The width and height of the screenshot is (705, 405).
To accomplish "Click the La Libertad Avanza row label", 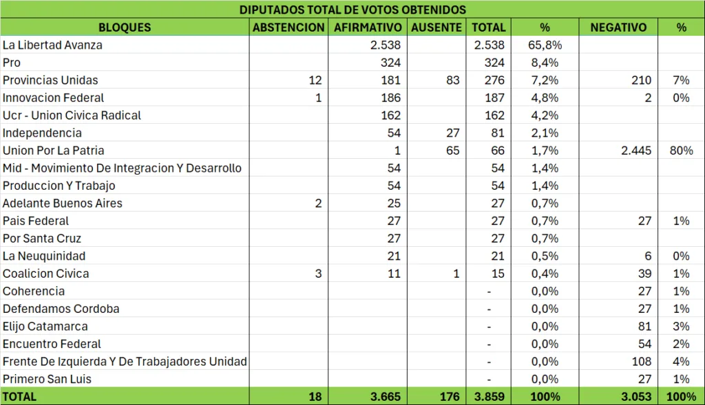I will [x=52, y=45].
